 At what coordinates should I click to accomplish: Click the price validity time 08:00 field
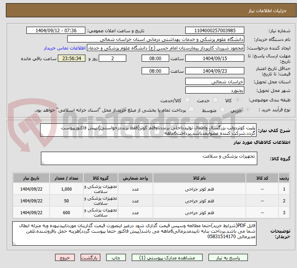pos(155,71)
